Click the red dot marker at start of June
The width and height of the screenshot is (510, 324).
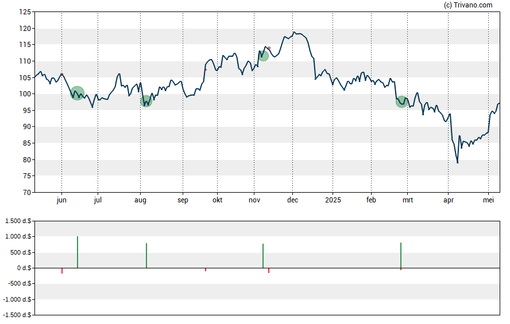coord(62,75)
